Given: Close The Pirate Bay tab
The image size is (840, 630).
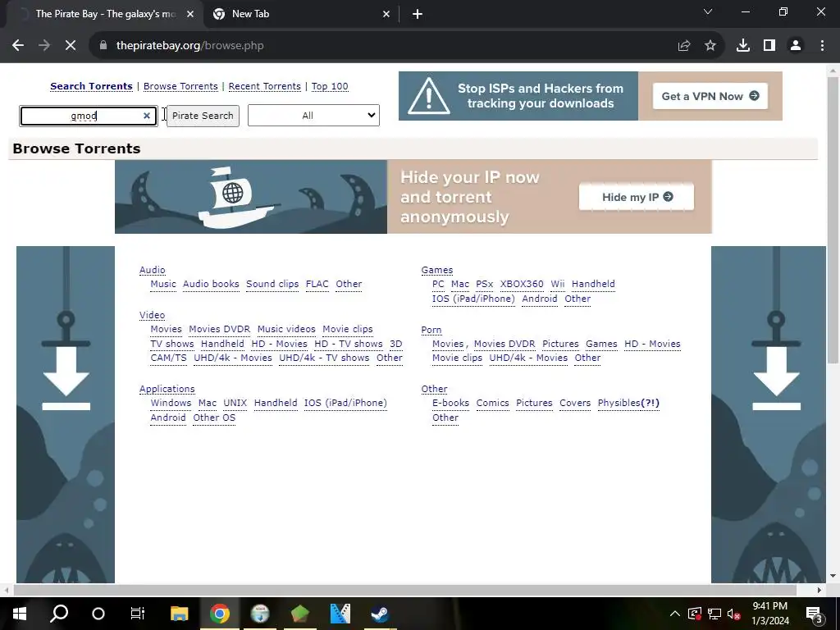Looking at the screenshot, I should [190, 14].
